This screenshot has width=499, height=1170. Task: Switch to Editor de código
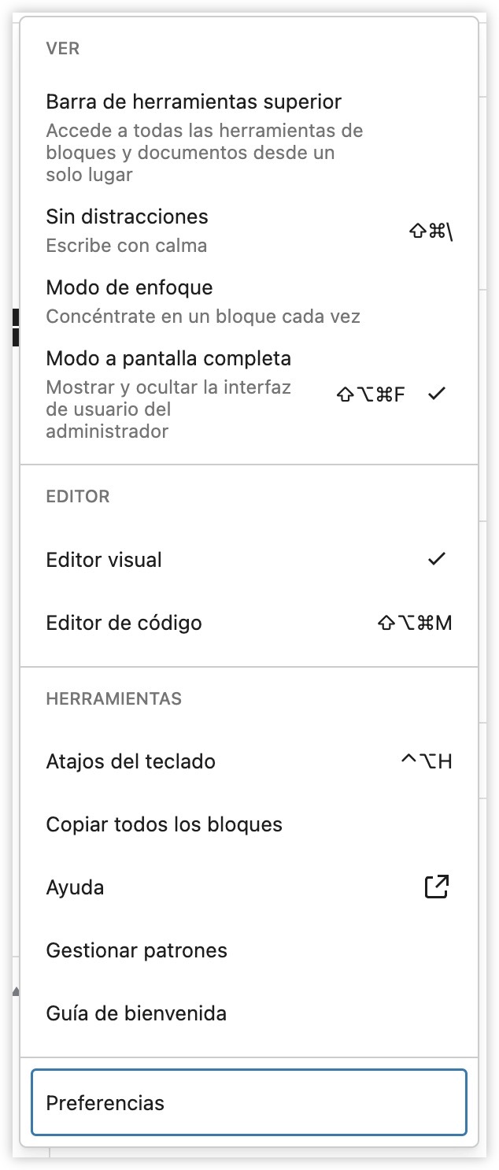coord(124,623)
